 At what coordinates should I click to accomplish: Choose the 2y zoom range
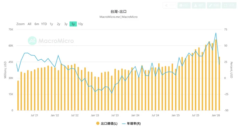59,24
